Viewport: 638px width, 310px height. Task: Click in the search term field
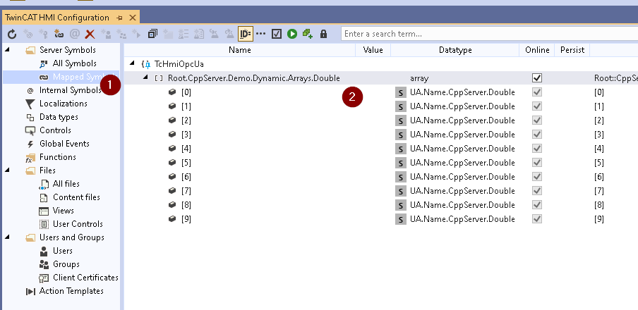(489, 34)
